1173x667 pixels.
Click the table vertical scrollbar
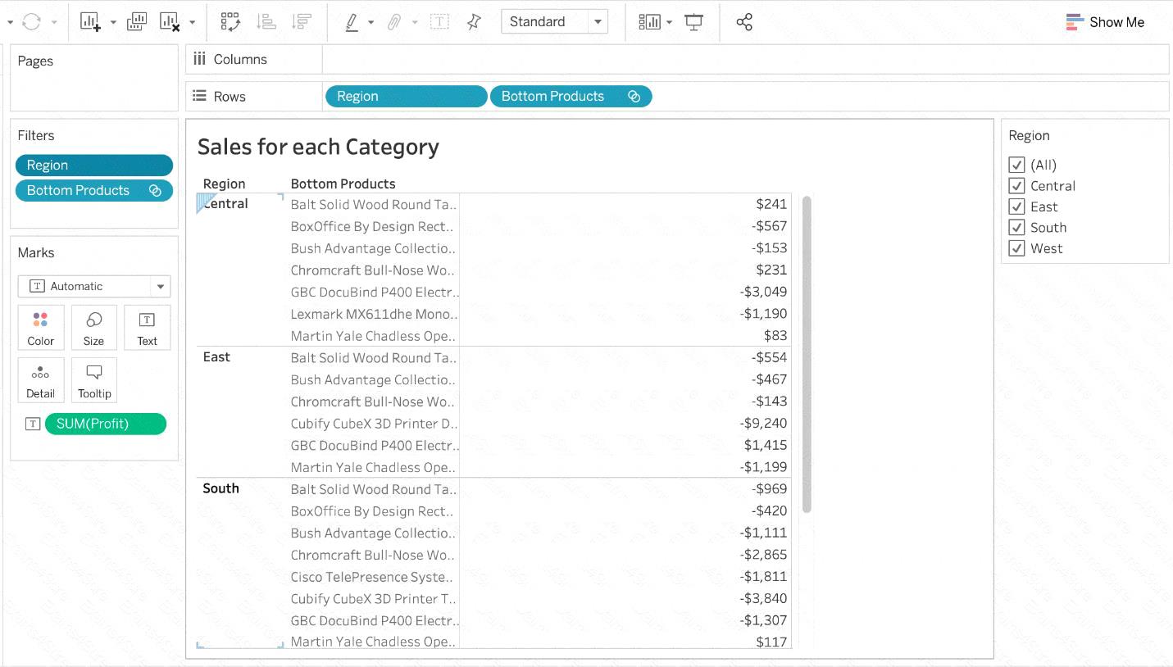(807, 354)
